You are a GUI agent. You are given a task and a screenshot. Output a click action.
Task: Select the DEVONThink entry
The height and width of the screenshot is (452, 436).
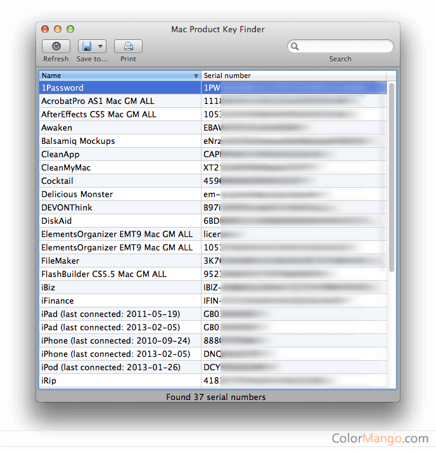pyautogui.click(x=67, y=208)
